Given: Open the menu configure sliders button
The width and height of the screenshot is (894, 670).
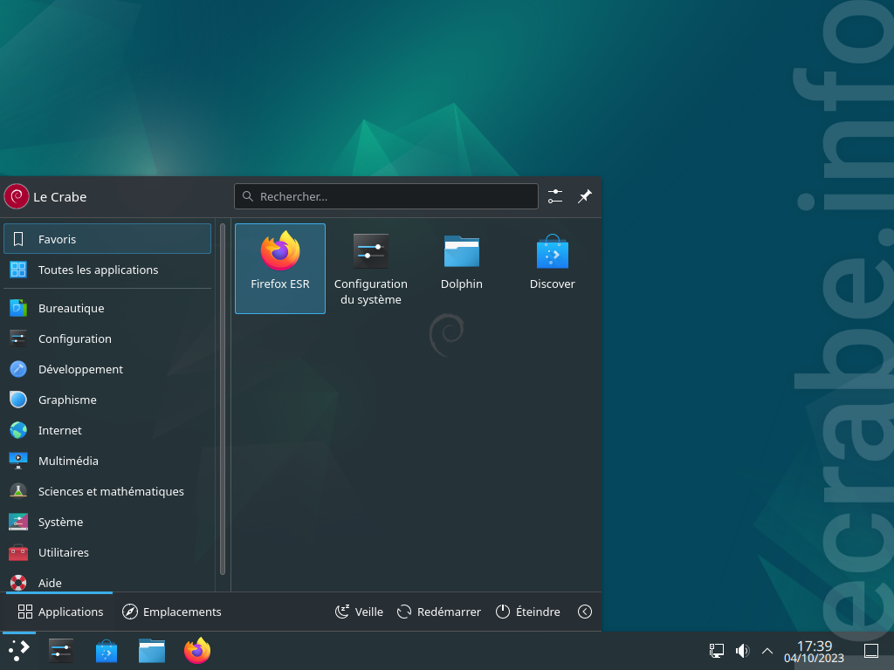Looking at the screenshot, I should click(554, 196).
